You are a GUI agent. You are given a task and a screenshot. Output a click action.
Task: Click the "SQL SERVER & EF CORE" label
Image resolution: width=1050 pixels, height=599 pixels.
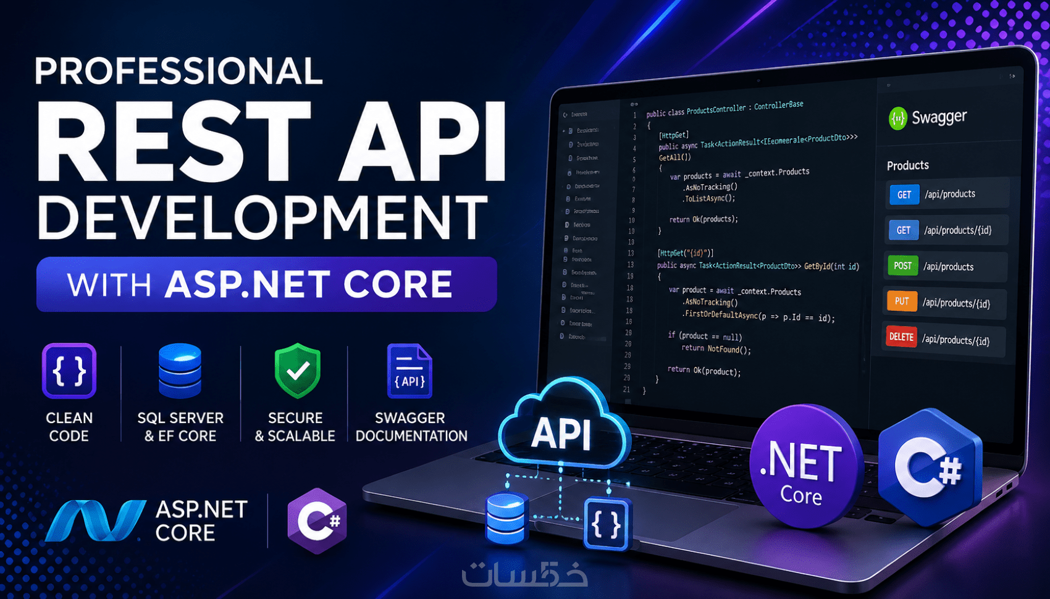[180, 427]
